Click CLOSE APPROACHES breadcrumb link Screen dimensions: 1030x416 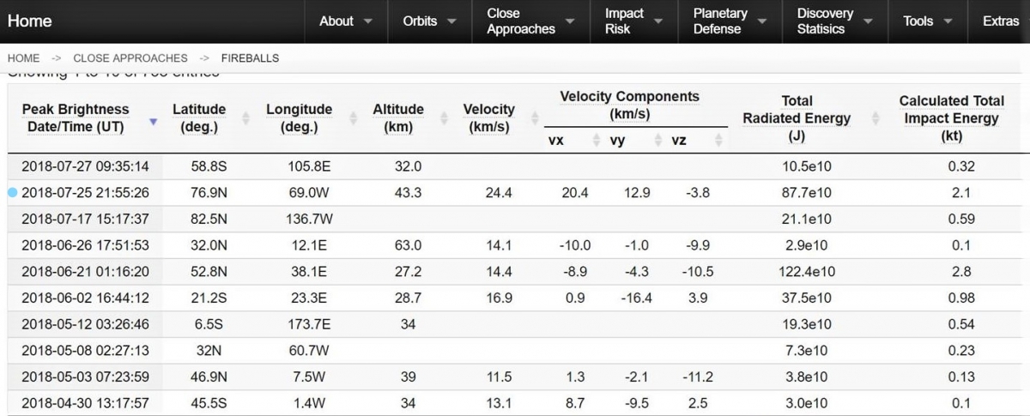(130, 58)
